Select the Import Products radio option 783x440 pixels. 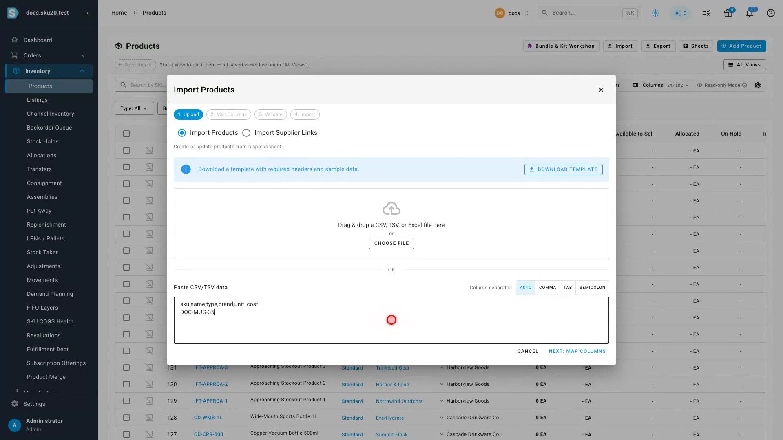[x=182, y=133]
